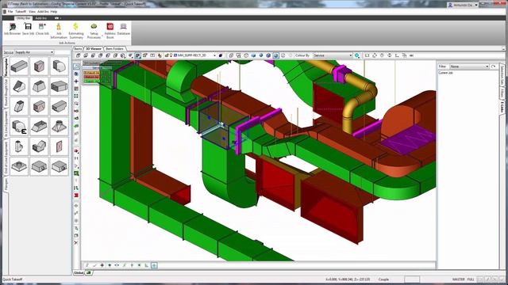Click the refresh arrow beside Filter dropdown
The width and height of the screenshot is (508, 285).
[x=494, y=66]
